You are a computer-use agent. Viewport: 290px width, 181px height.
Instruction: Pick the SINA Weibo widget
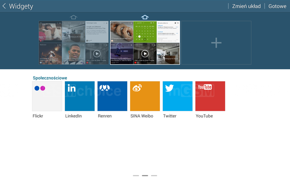point(145,96)
